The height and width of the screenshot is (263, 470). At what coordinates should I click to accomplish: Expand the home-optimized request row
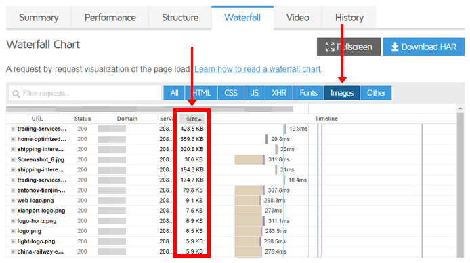pyautogui.click(x=13, y=139)
